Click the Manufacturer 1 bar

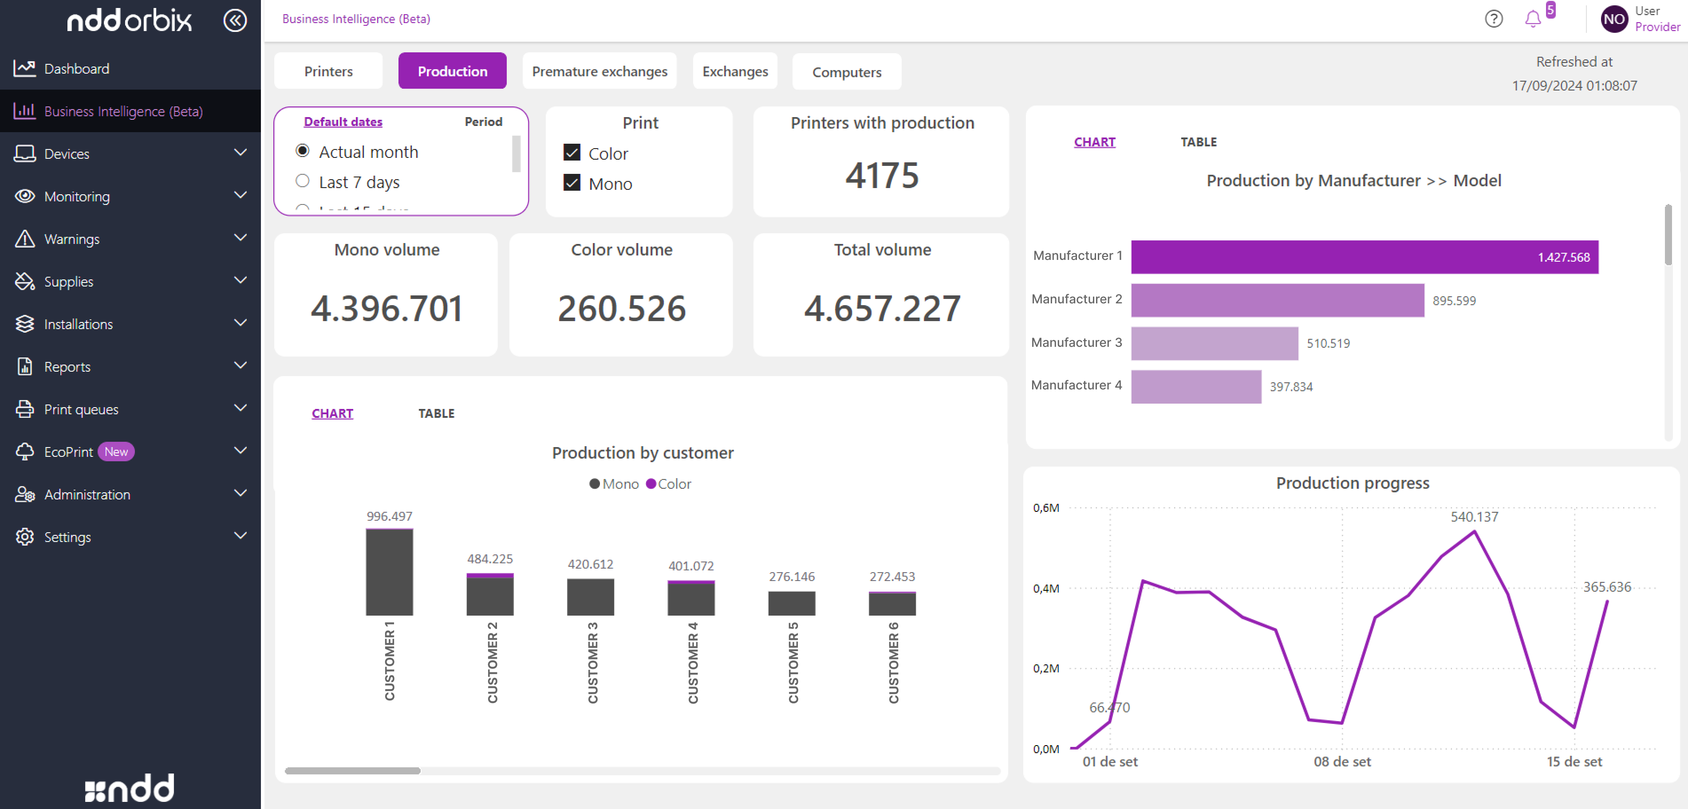click(1365, 257)
